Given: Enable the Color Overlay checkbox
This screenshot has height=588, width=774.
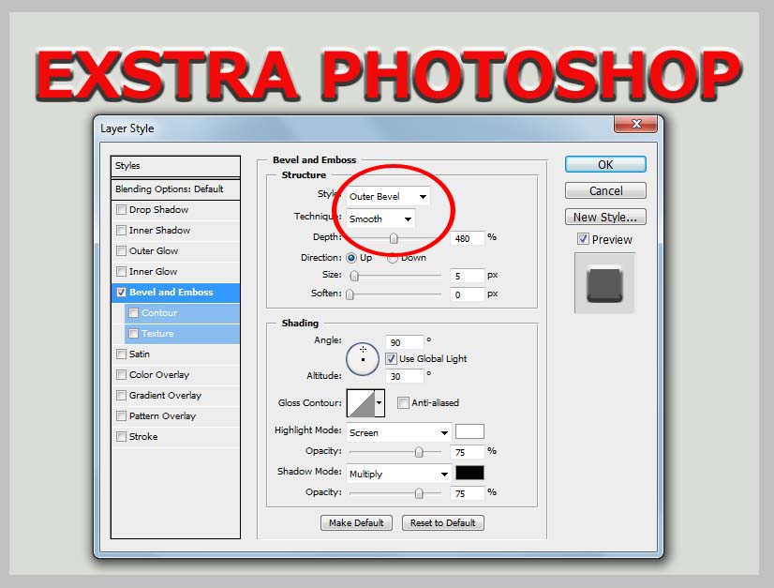Looking at the screenshot, I should click(x=121, y=374).
